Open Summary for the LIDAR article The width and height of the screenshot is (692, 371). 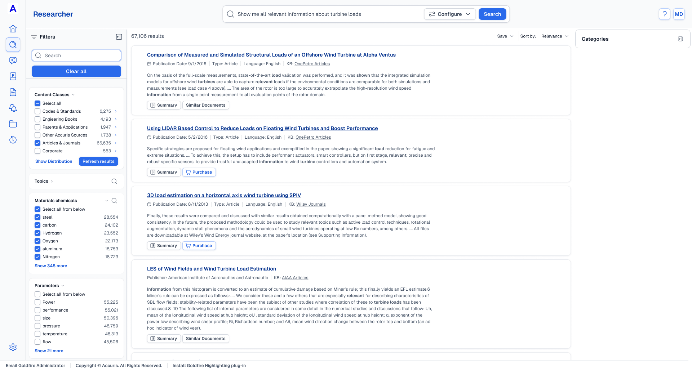(x=164, y=172)
